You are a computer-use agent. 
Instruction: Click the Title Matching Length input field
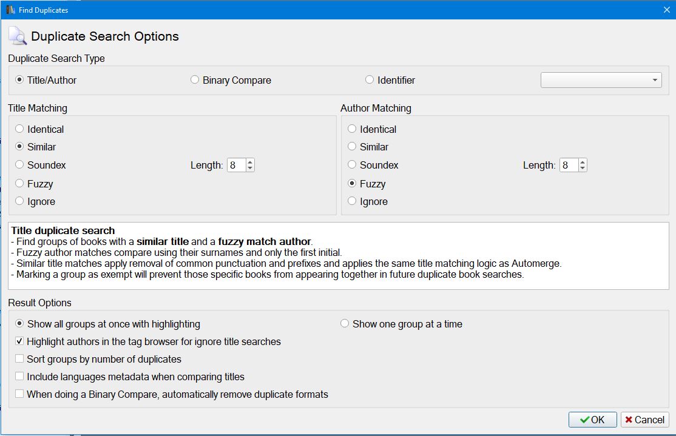tap(236, 165)
